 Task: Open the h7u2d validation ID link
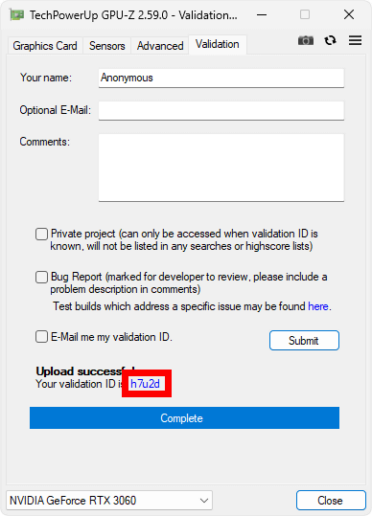[146, 384]
